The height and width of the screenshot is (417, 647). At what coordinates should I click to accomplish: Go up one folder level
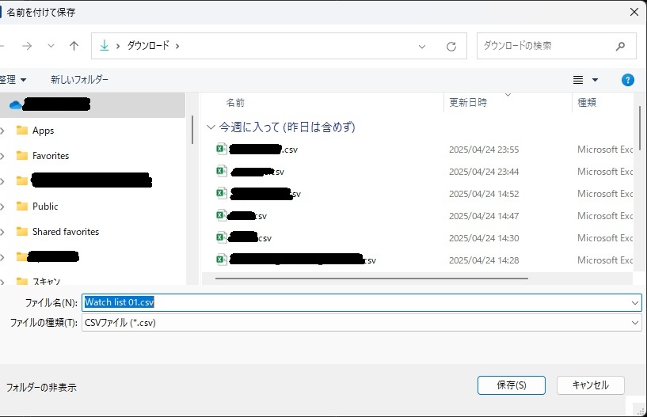[x=74, y=46]
